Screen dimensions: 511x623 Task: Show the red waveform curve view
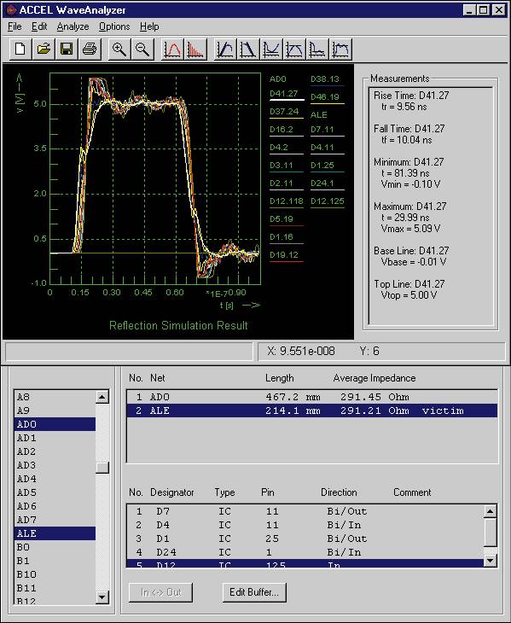pyautogui.click(x=172, y=49)
